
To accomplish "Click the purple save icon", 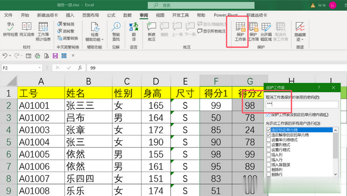I will tap(55, 56).
